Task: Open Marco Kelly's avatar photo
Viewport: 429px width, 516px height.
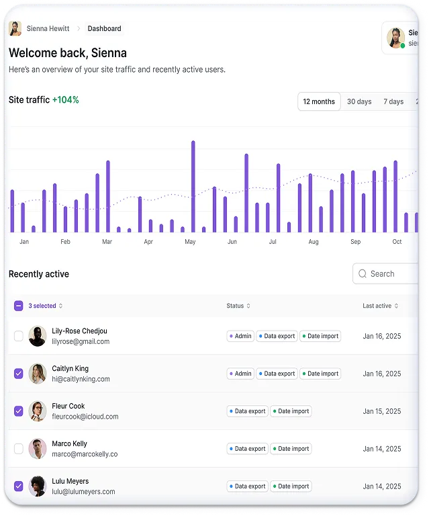Action: [38, 449]
